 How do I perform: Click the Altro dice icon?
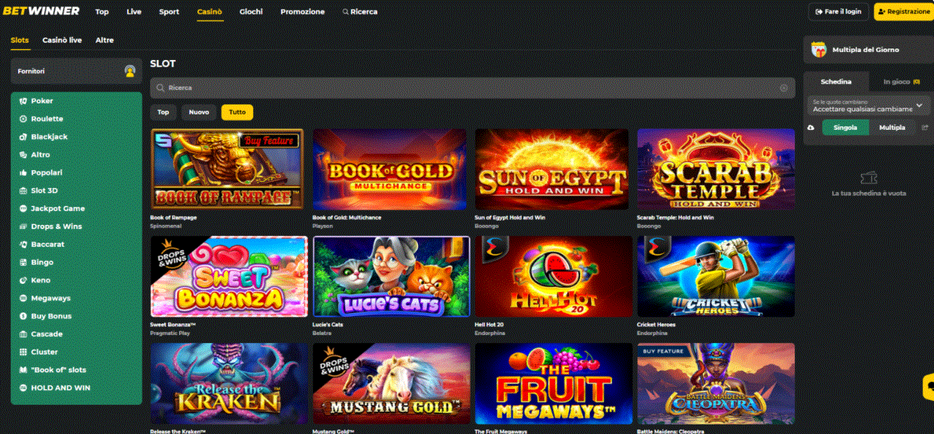click(x=23, y=155)
